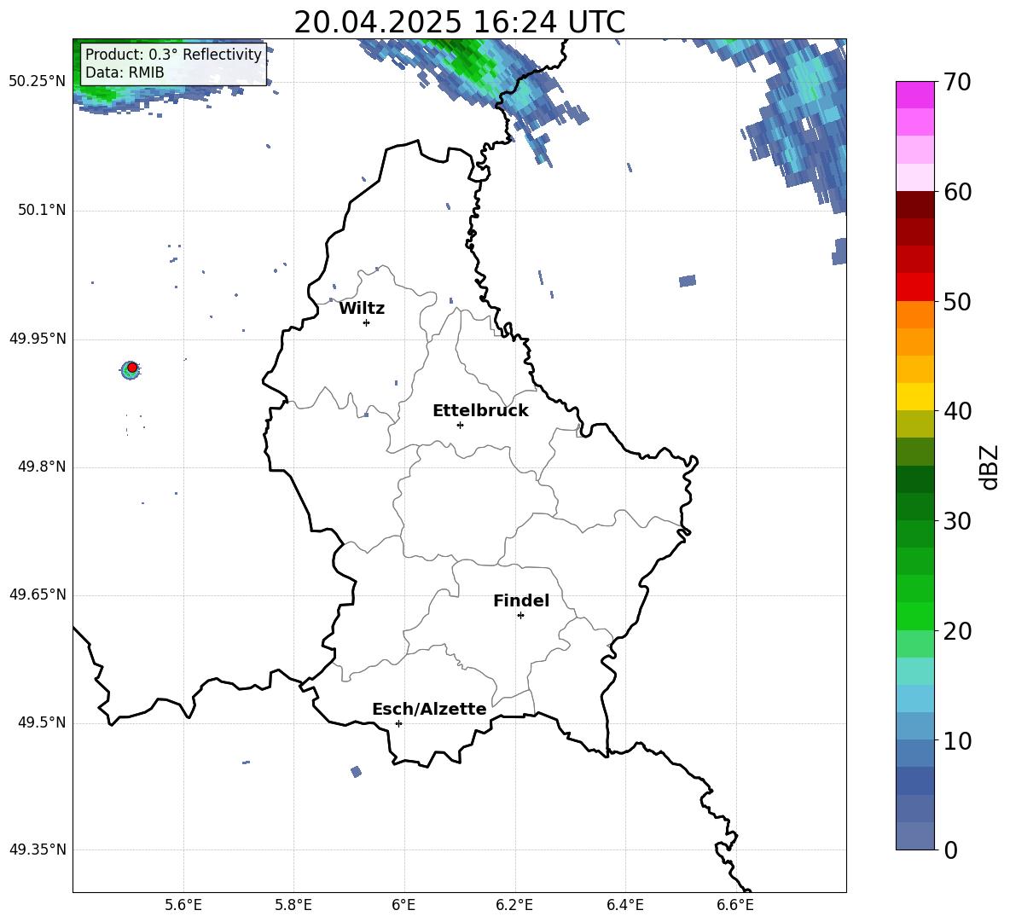Screen dimensions: 1010x922
Task: Select the Findel station label
Action: point(521,600)
